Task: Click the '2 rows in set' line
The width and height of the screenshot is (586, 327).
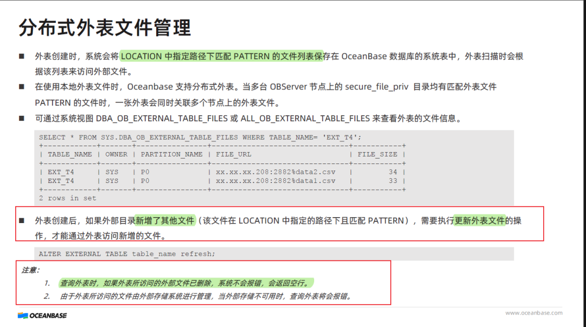Action: (x=67, y=198)
